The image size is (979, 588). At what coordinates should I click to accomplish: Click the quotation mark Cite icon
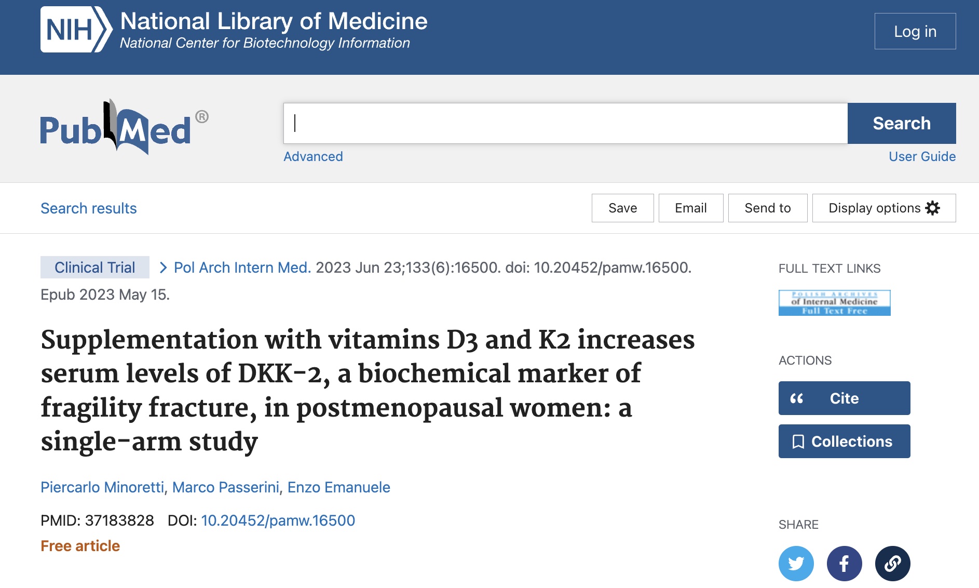point(797,398)
